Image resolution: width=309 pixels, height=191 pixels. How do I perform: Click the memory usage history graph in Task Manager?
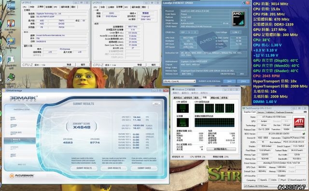[x=214, y=123]
